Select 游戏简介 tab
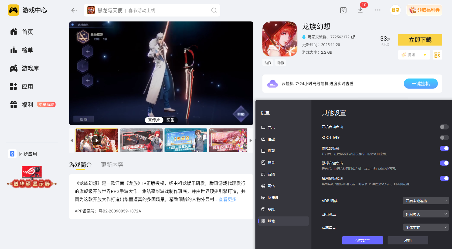This screenshot has height=249, width=452. 80,165
